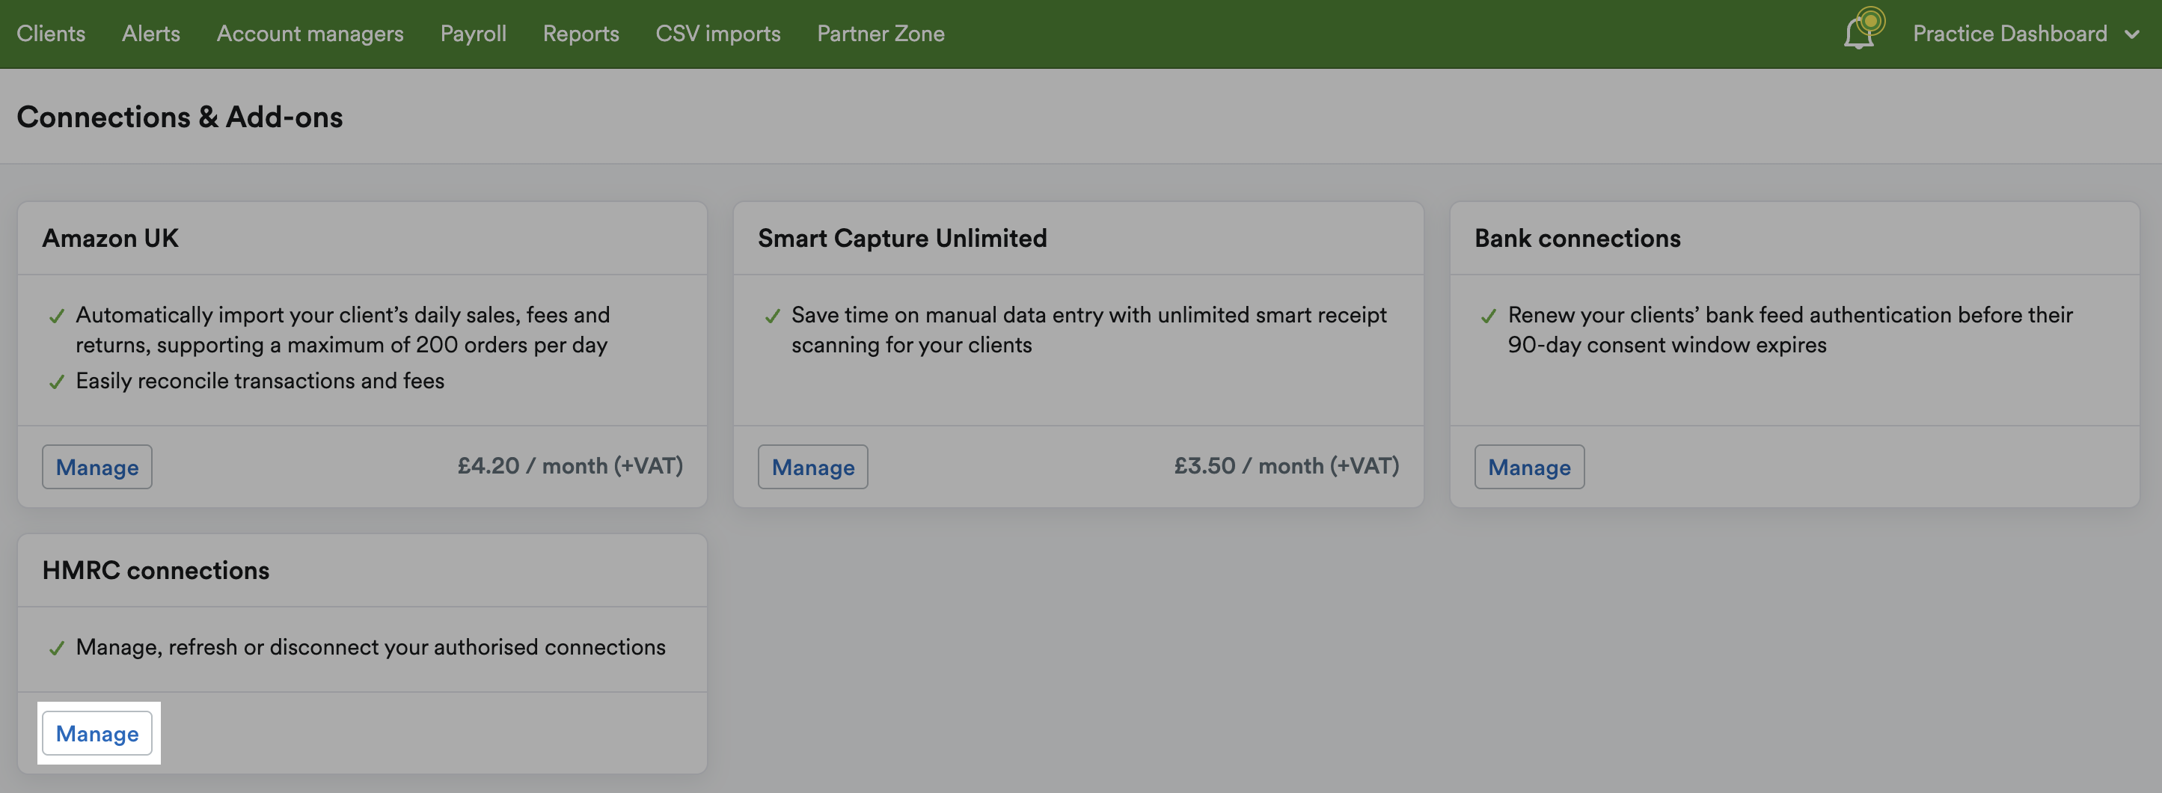
Task: Select the Payroll nav item
Action: coord(474,34)
